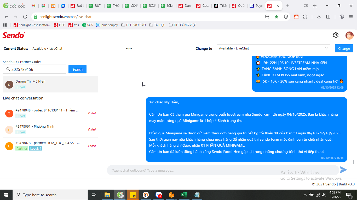Screen dimensions: 357x200
Task: Focus the agent chat message input
Action: click(x=223, y=170)
